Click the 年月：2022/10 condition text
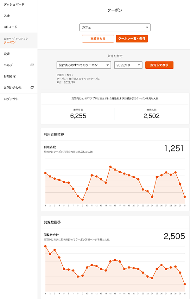The height and width of the screenshot is (299, 190). [66, 82]
